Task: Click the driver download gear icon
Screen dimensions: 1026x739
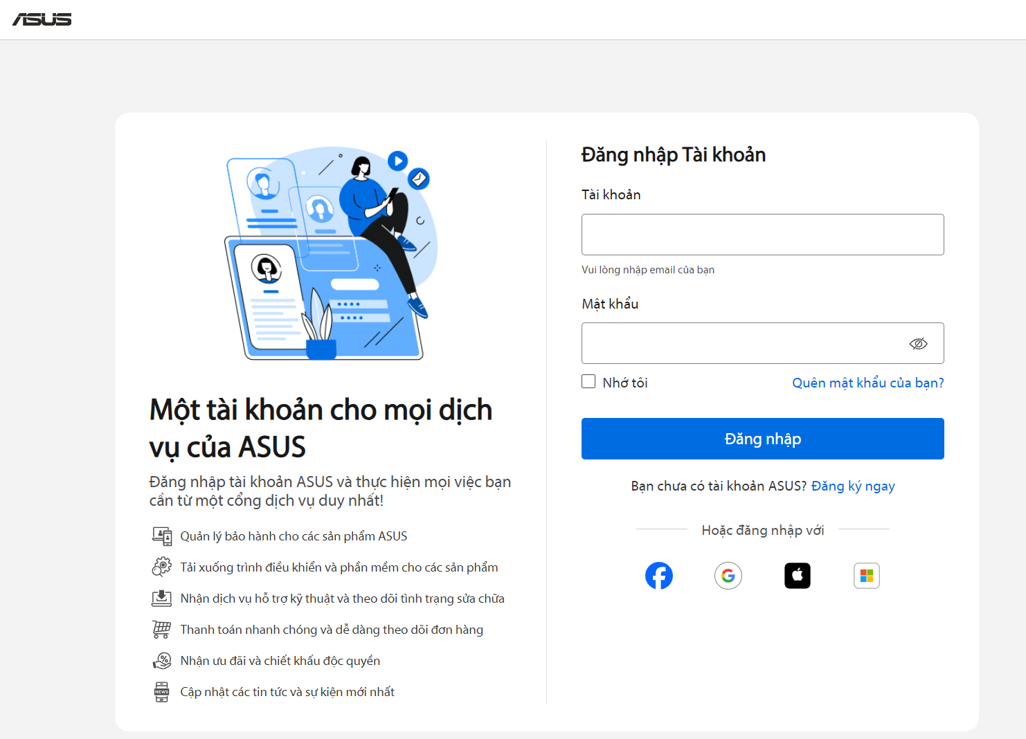Action: click(162, 567)
